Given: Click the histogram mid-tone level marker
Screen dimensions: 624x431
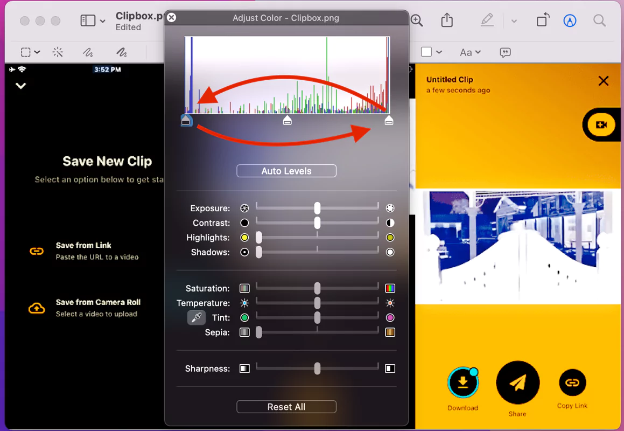Looking at the screenshot, I should pyautogui.click(x=288, y=120).
